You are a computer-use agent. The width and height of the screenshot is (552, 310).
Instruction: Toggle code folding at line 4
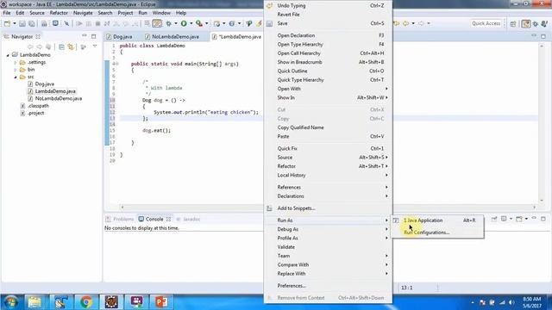[x=116, y=64]
